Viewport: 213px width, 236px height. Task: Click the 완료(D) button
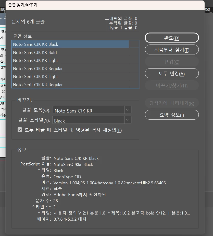172,38
